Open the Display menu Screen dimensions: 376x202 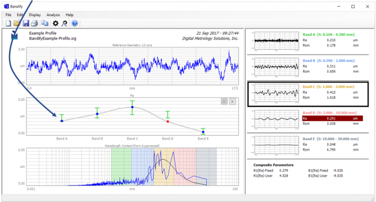35,15
